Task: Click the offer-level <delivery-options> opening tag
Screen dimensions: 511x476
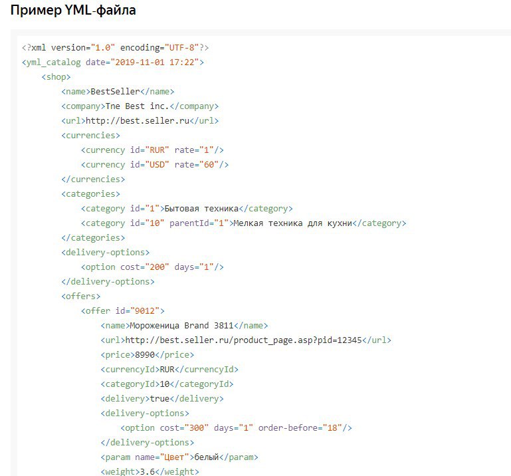Action: click(x=145, y=414)
